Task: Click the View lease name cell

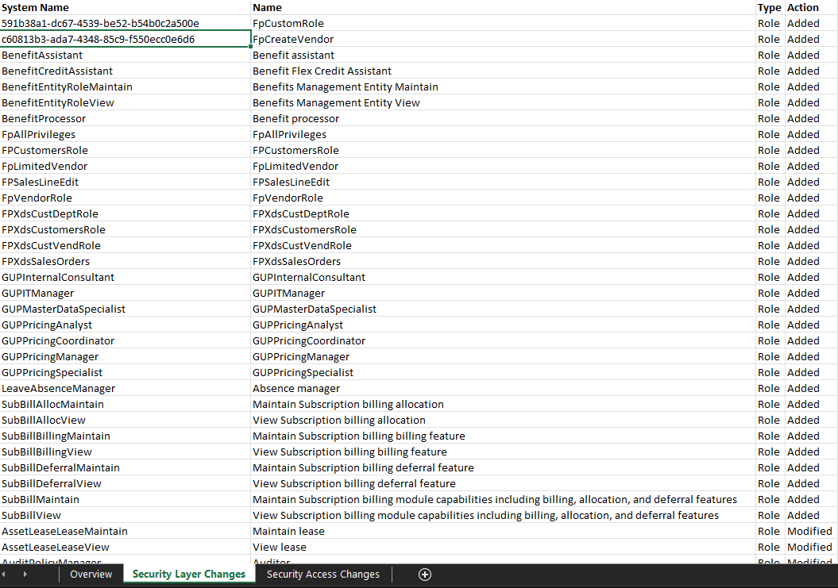Action: click(502, 547)
